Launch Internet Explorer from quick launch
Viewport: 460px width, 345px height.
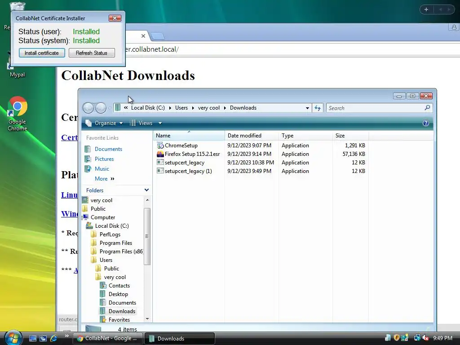[x=53, y=339]
